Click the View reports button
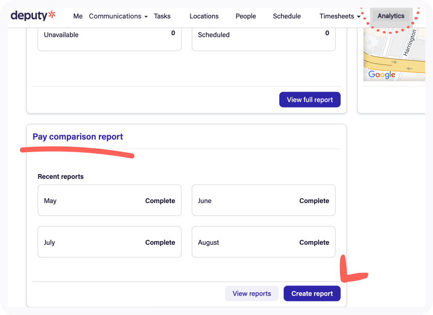This screenshot has width=433, height=315. (x=252, y=294)
